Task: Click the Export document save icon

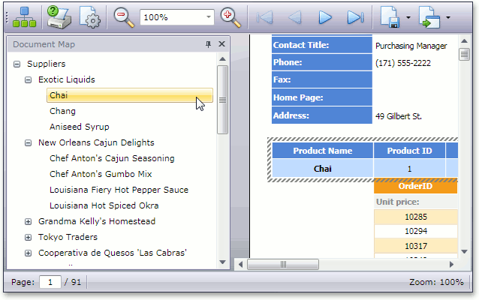Action: pyautogui.click(x=390, y=16)
